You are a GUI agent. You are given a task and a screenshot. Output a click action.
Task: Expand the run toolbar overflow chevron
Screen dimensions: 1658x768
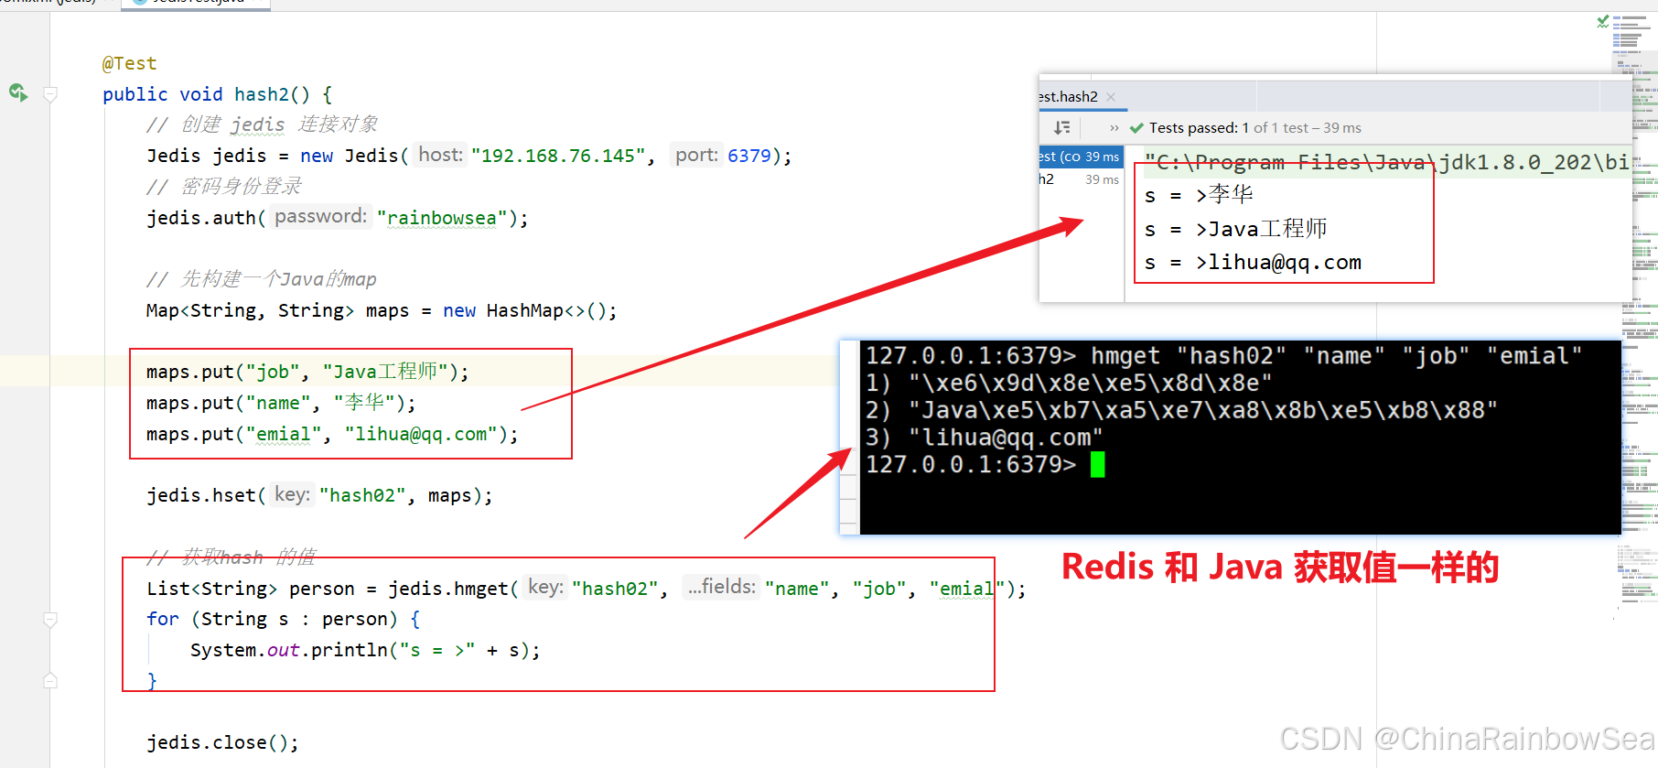click(1114, 128)
